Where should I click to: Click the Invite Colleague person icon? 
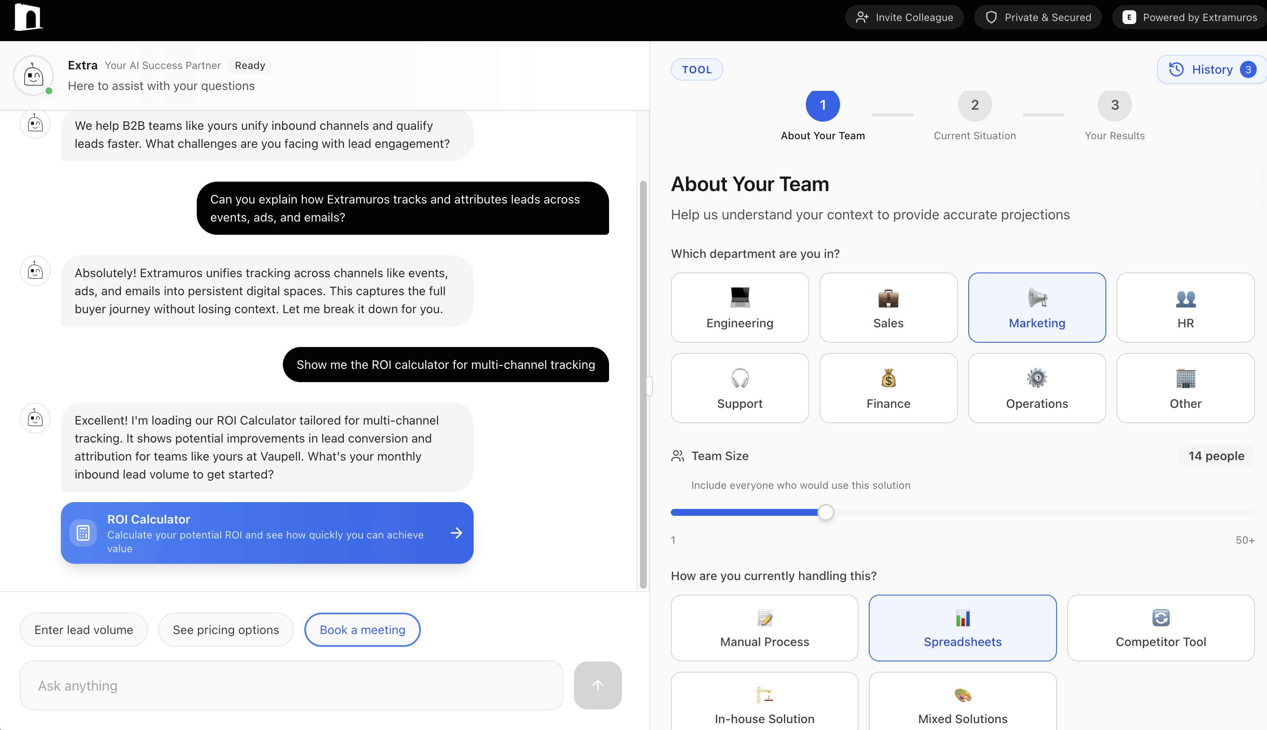tap(862, 18)
